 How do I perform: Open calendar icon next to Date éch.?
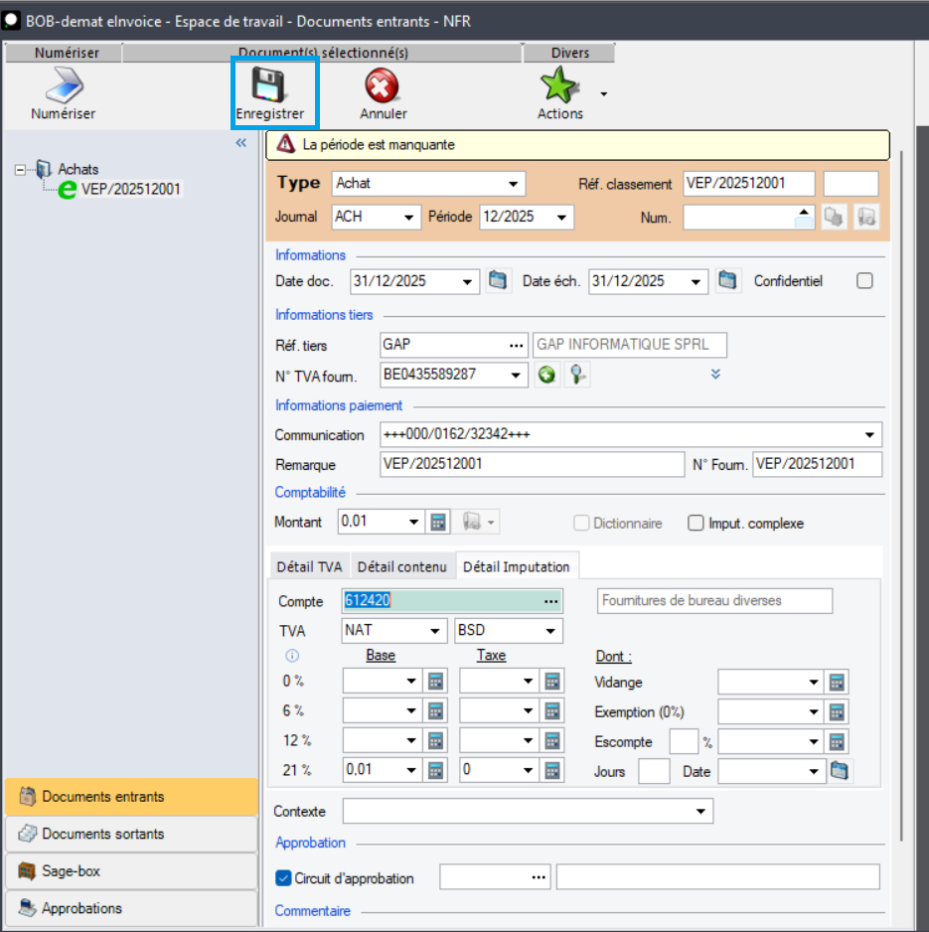tap(728, 281)
